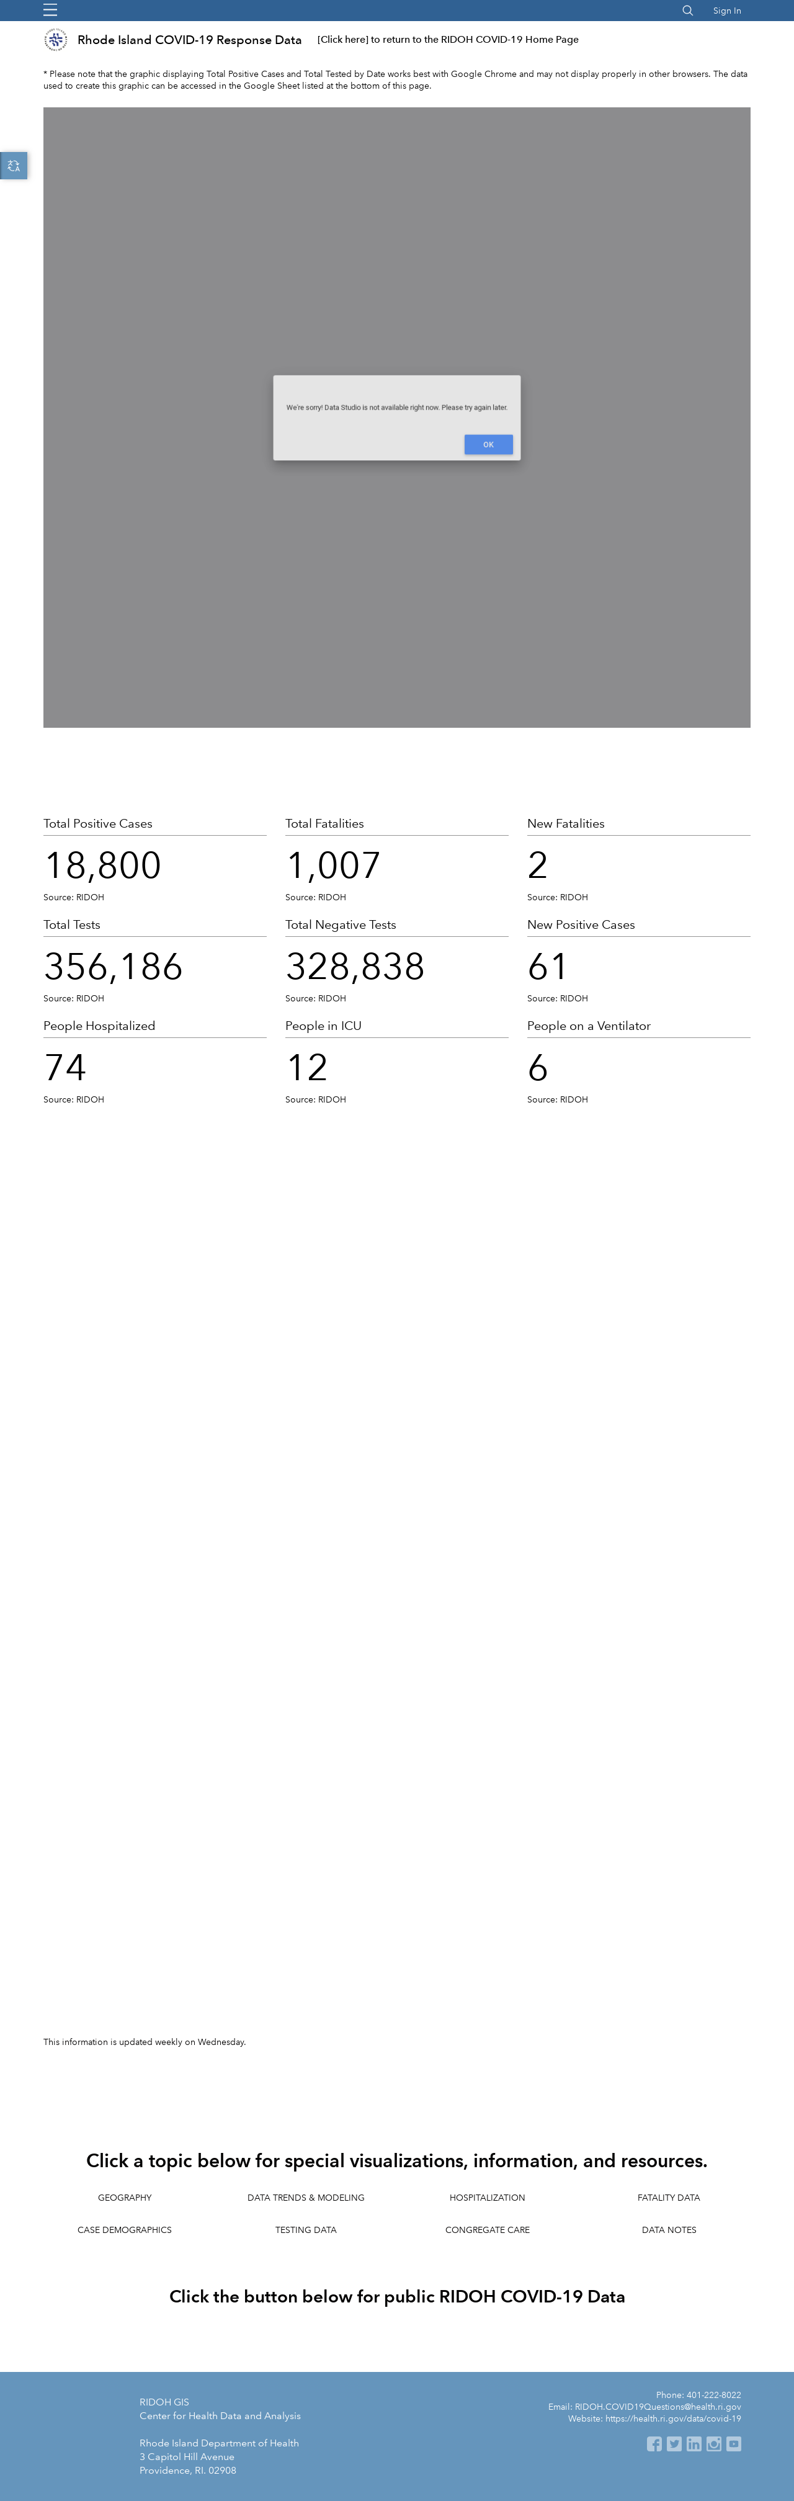Image resolution: width=794 pixels, height=2501 pixels.
Task: Open DATA TRENDS & MODELING topic
Action: click(x=306, y=2197)
